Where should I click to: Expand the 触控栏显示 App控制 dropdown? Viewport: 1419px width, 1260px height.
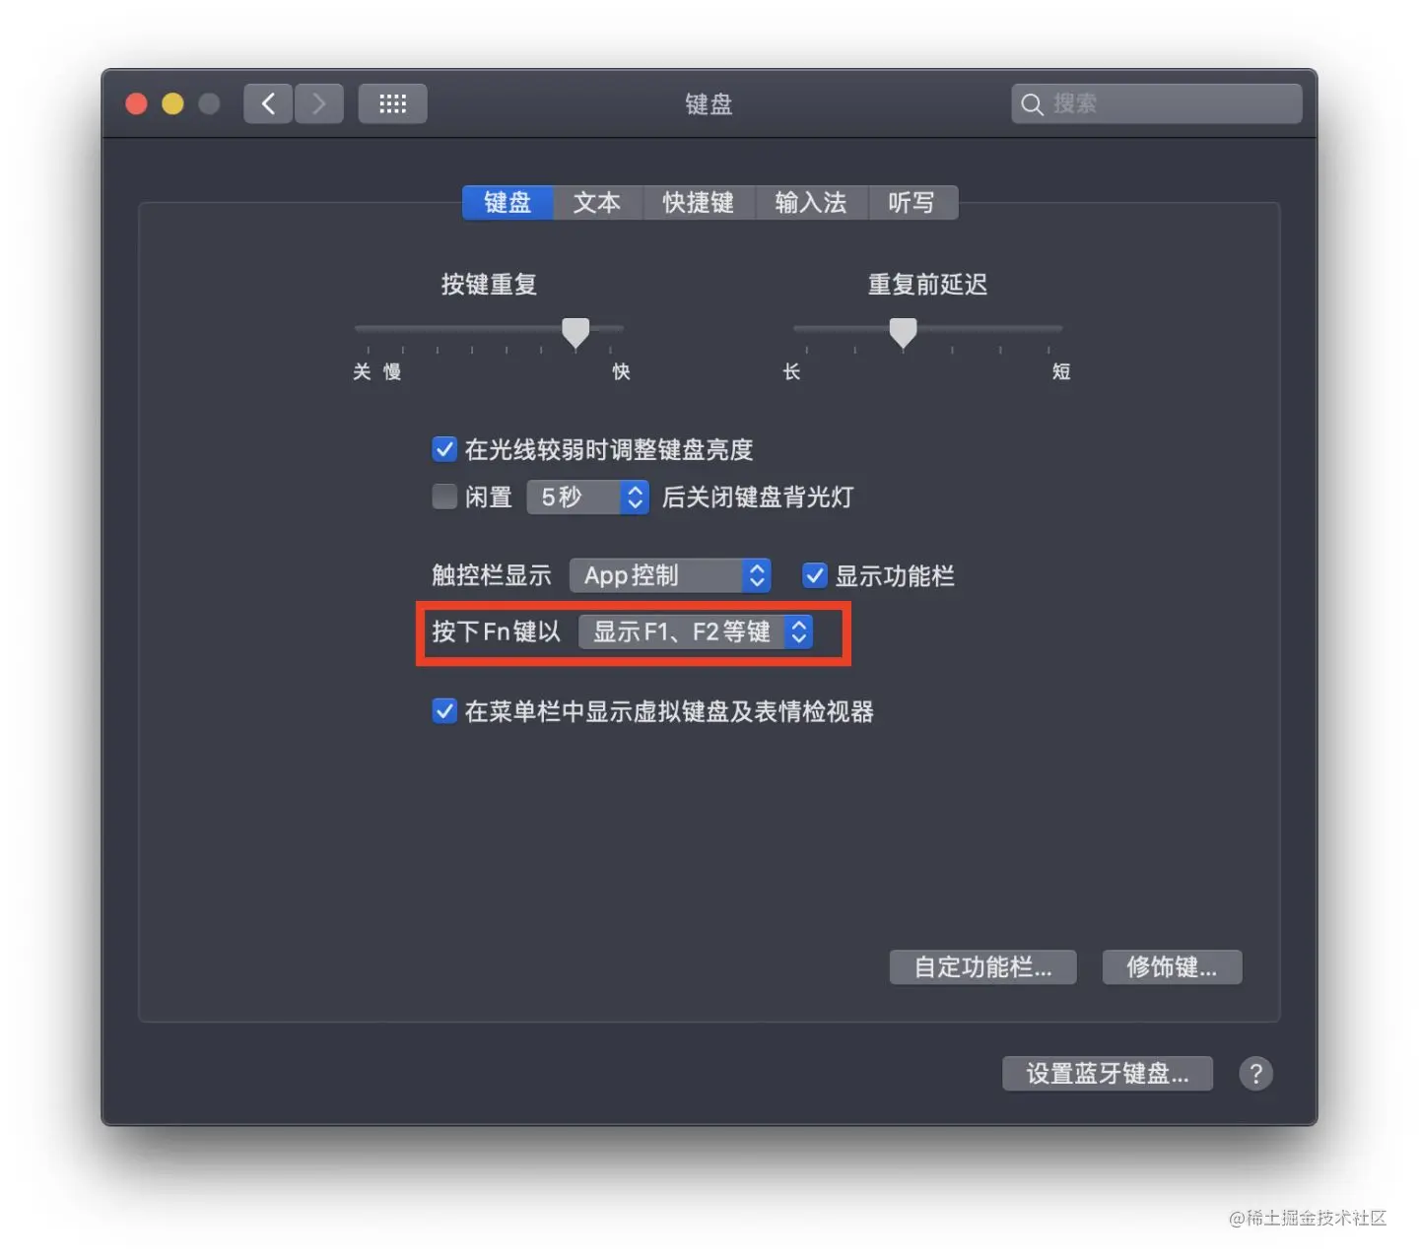pos(670,575)
